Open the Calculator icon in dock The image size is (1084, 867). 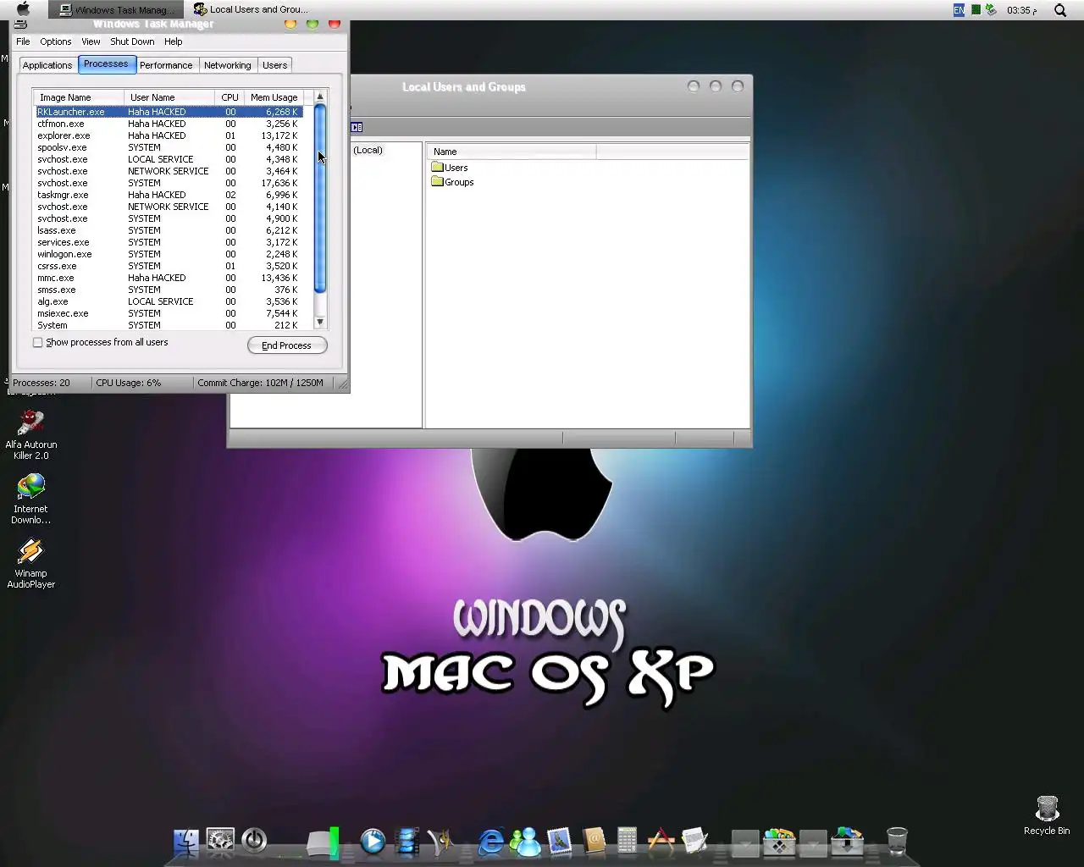(x=627, y=842)
